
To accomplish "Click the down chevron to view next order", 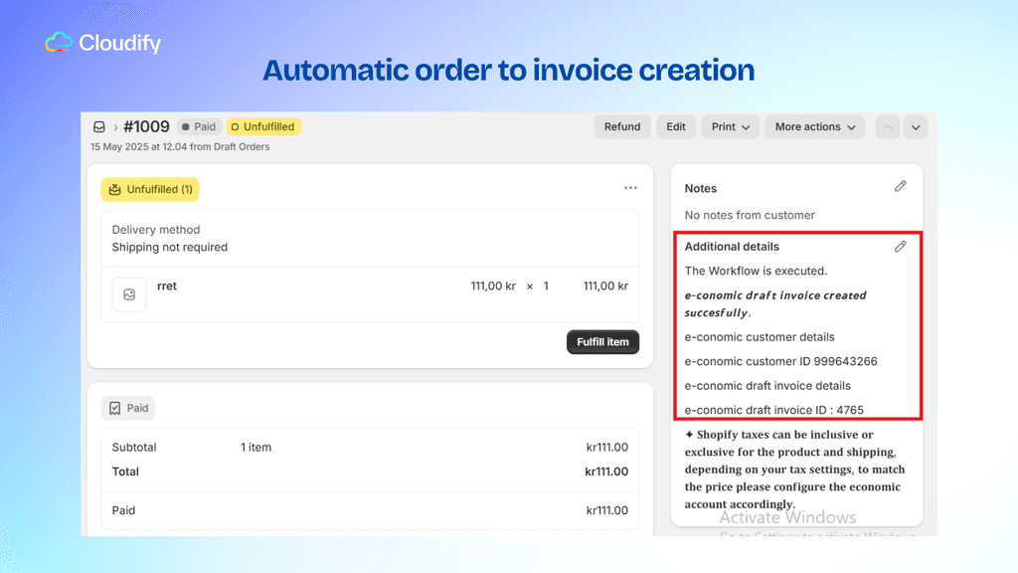I will (915, 126).
